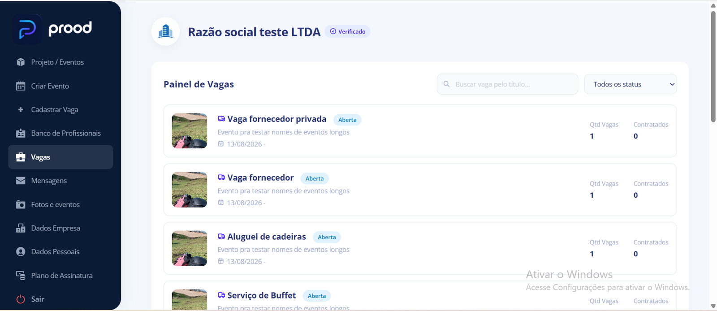
Task: Open Cadastrar Vaga from sidebar
Action: click(x=60, y=109)
